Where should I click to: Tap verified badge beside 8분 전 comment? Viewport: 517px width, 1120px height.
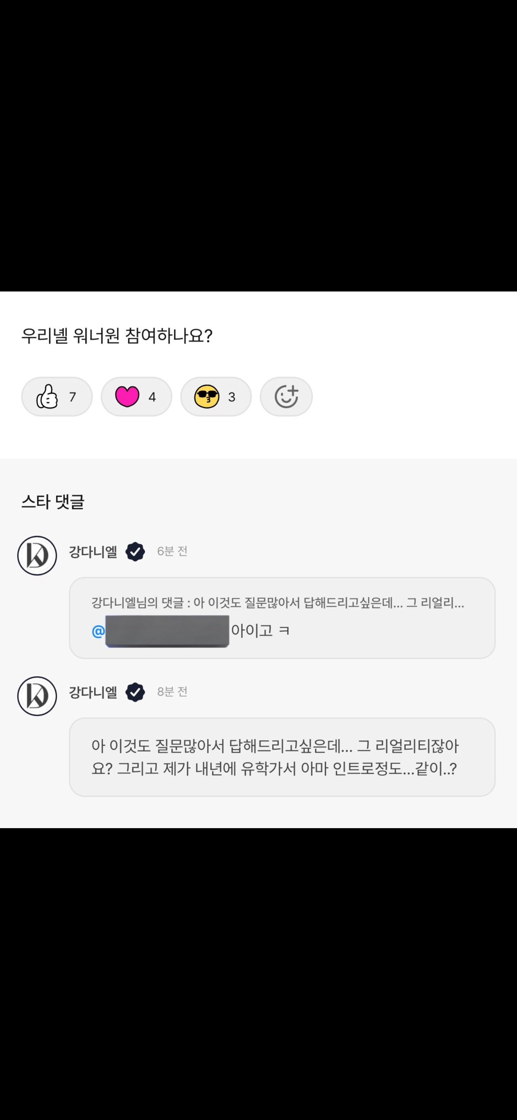(135, 692)
